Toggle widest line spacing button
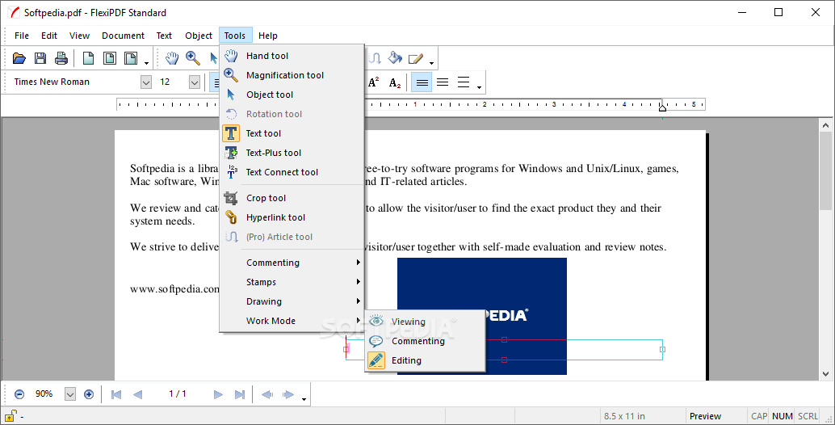 (464, 82)
